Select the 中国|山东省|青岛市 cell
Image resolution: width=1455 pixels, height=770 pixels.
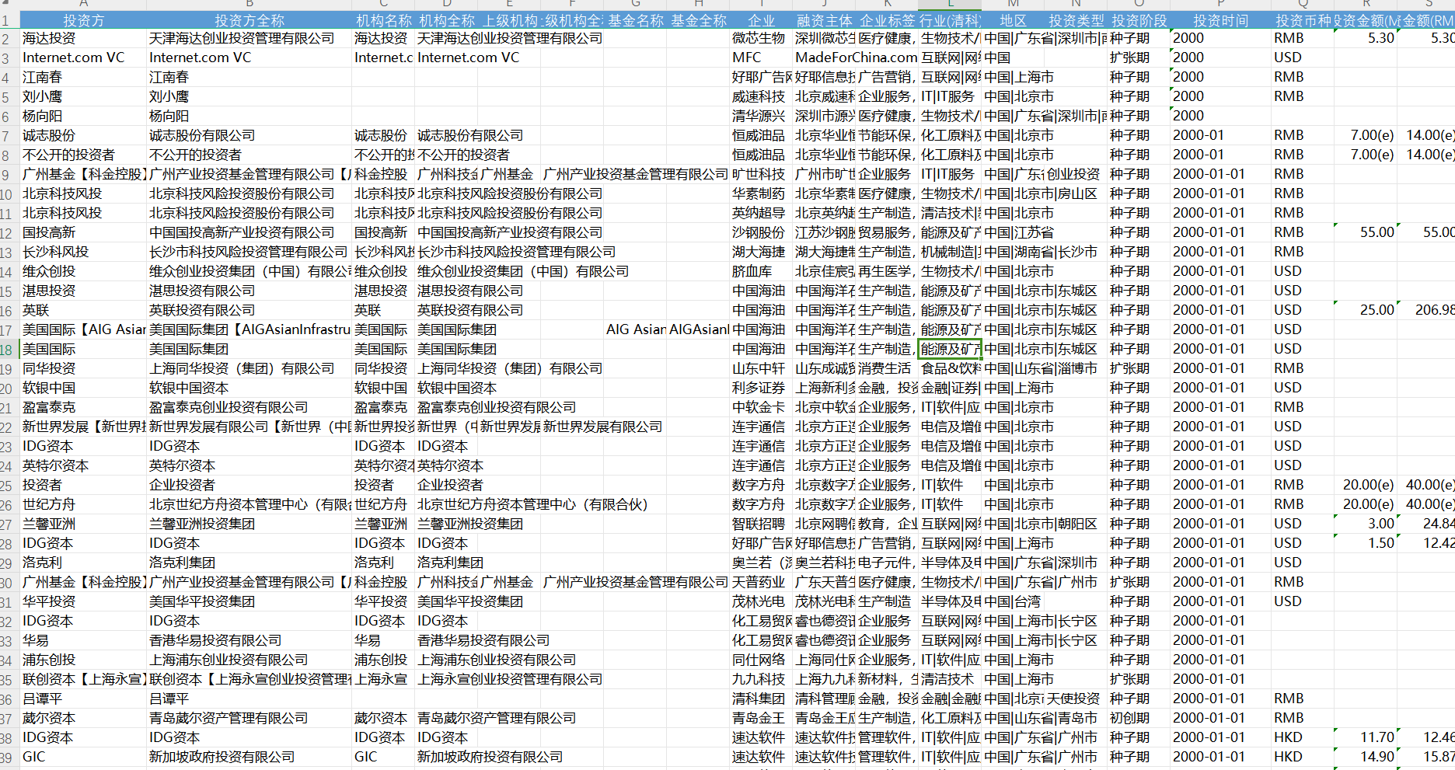point(1042,718)
